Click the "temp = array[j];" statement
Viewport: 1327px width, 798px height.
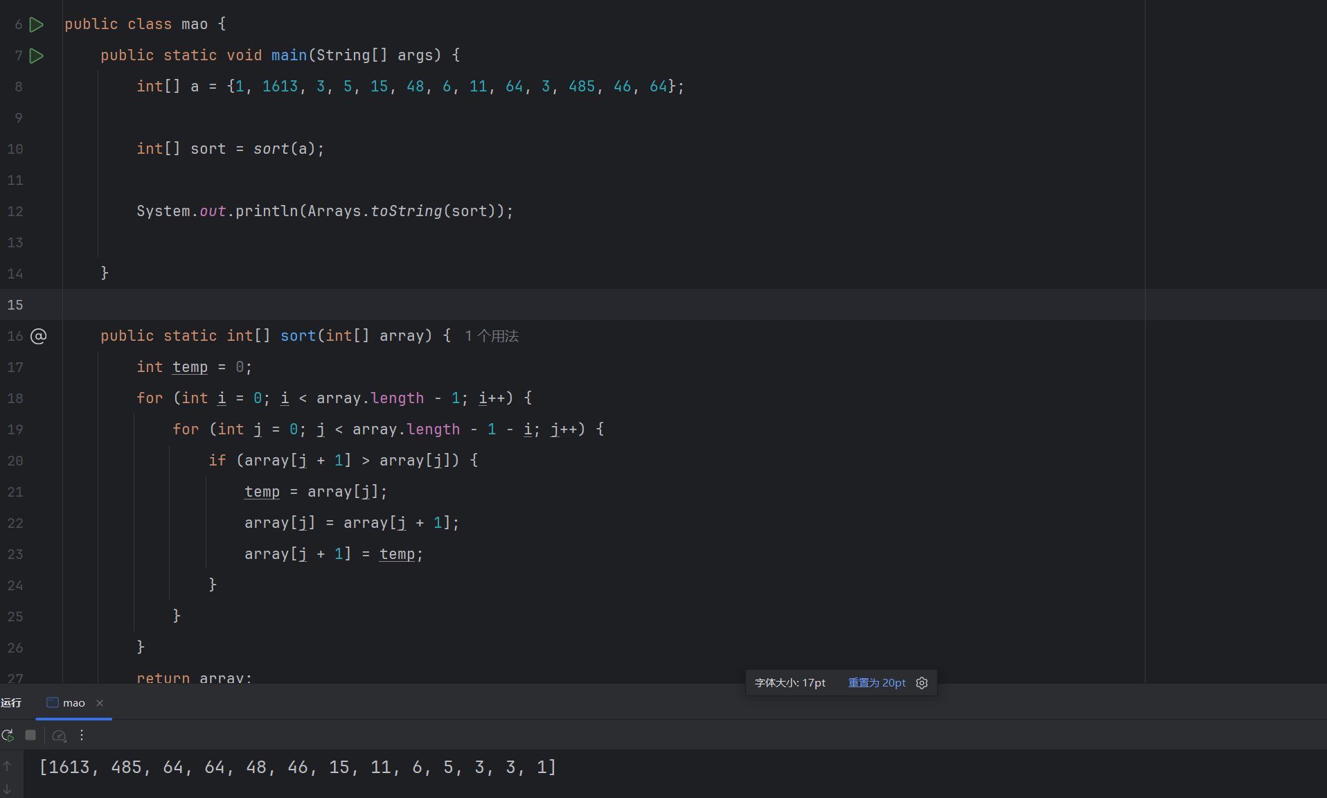pos(316,492)
